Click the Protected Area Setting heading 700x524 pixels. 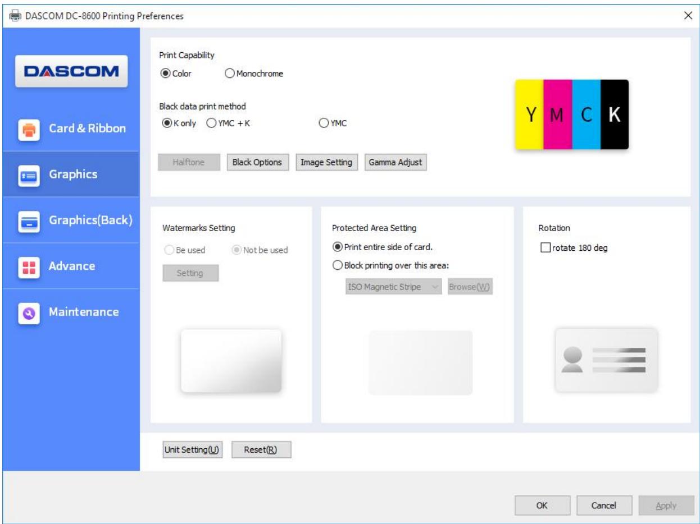coord(374,228)
